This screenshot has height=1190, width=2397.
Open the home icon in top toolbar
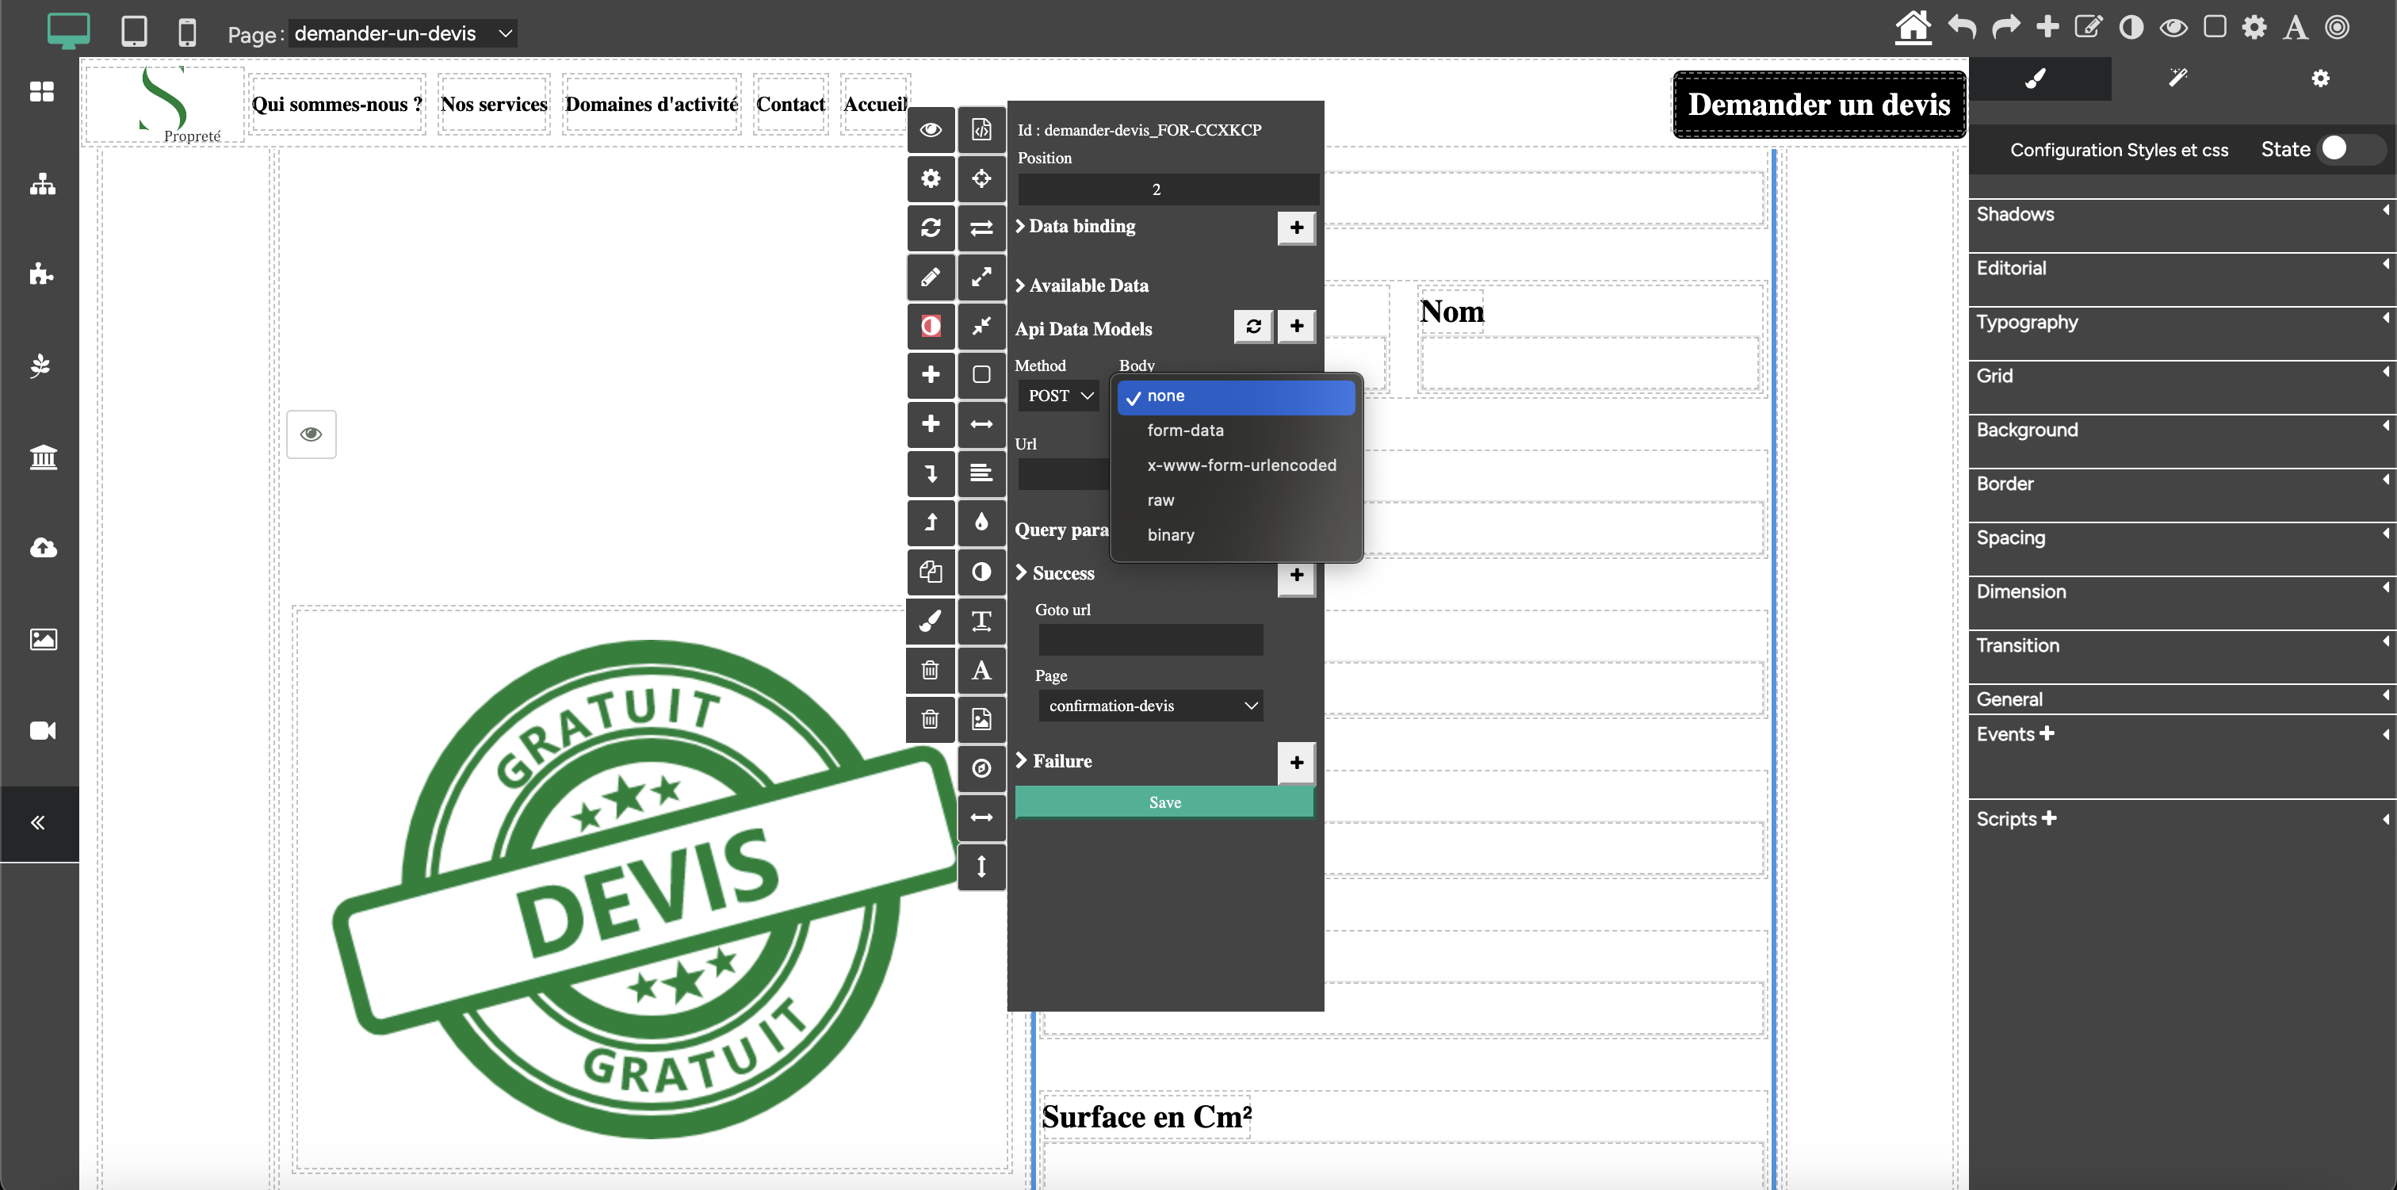pos(1912,27)
